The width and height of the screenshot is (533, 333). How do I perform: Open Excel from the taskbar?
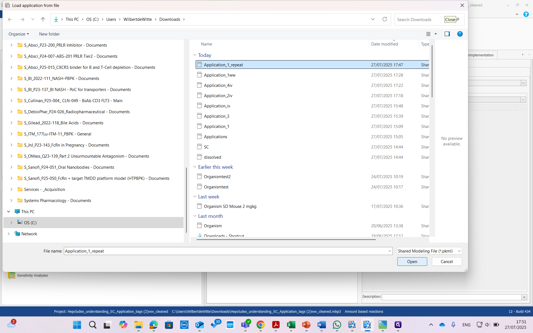tap(291, 324)
